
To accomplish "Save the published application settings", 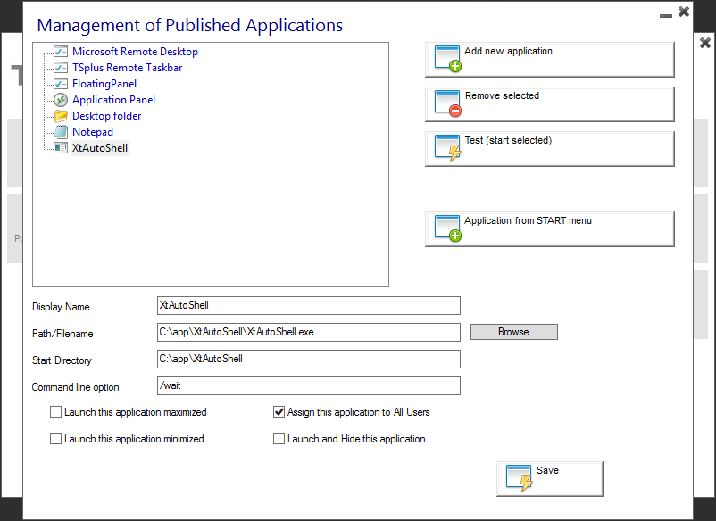I will point(549,478).
